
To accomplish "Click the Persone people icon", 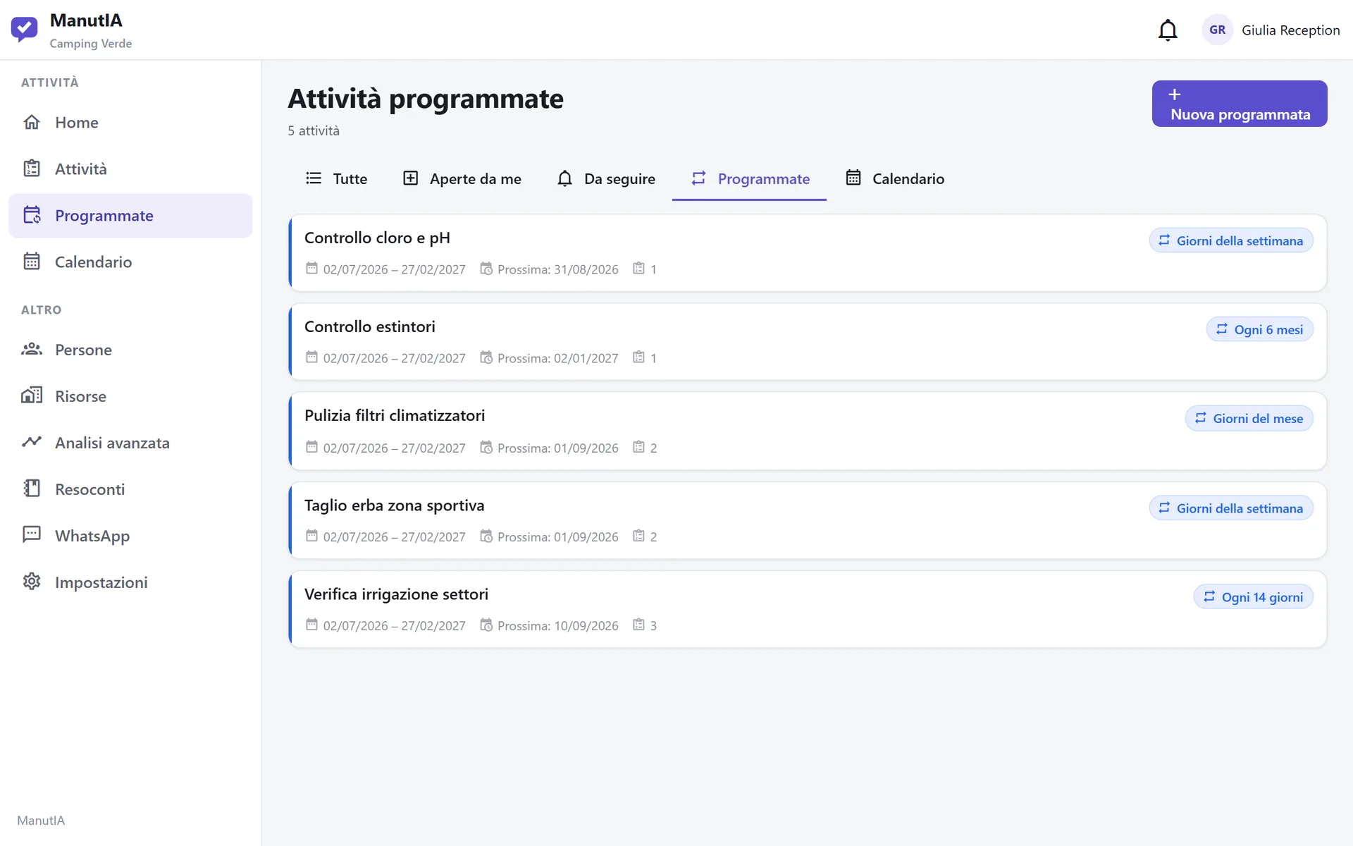I will click(x=32, y=350).
